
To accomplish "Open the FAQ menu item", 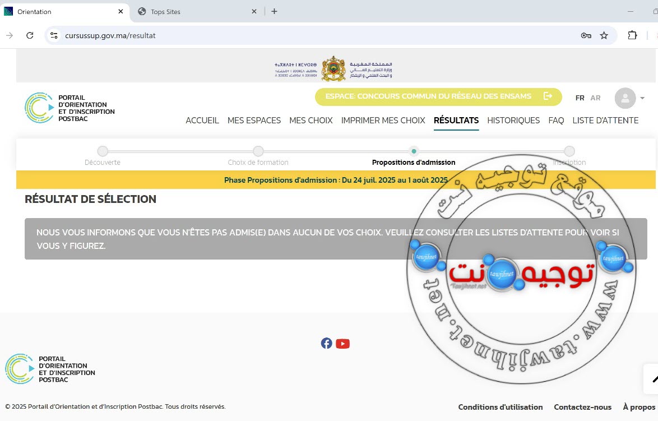I will [x=556, y=121].
